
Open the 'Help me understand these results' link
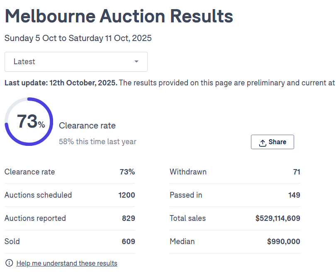(67, 264)
